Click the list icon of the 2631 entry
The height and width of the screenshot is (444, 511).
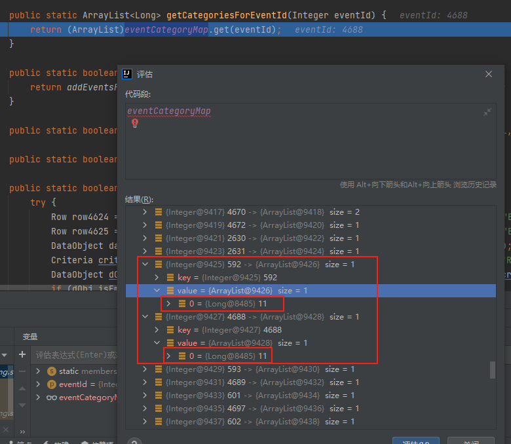[x=159, y=251]
